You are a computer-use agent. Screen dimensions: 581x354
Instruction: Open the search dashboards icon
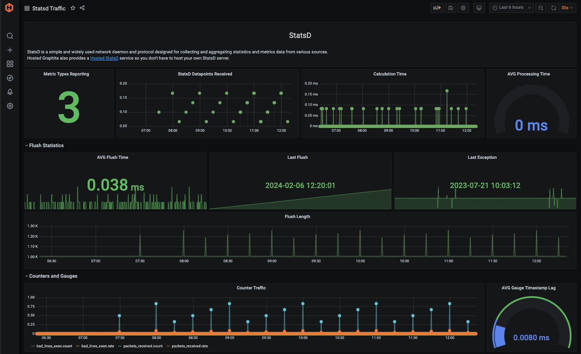tap(10, 36)
